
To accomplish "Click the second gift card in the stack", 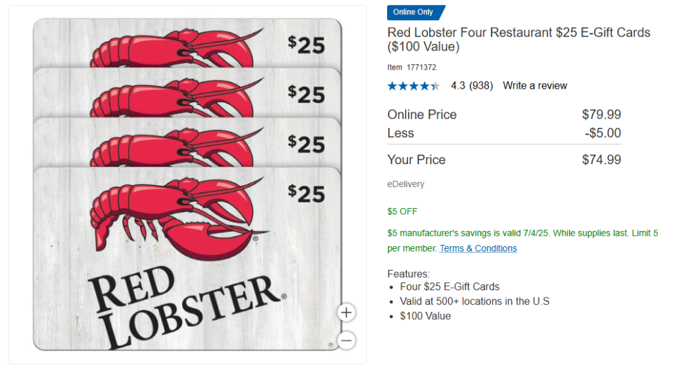I will click(x=187, y=92).
